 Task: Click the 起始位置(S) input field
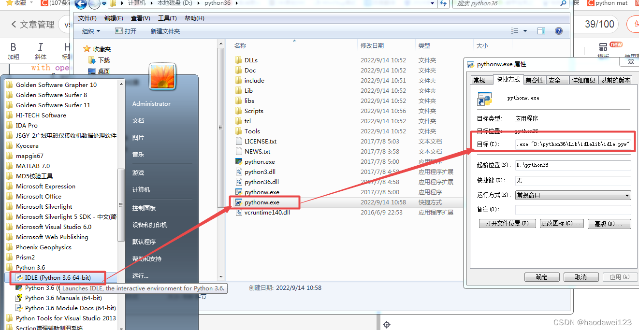pyautogui.click(x=573, y=165)
